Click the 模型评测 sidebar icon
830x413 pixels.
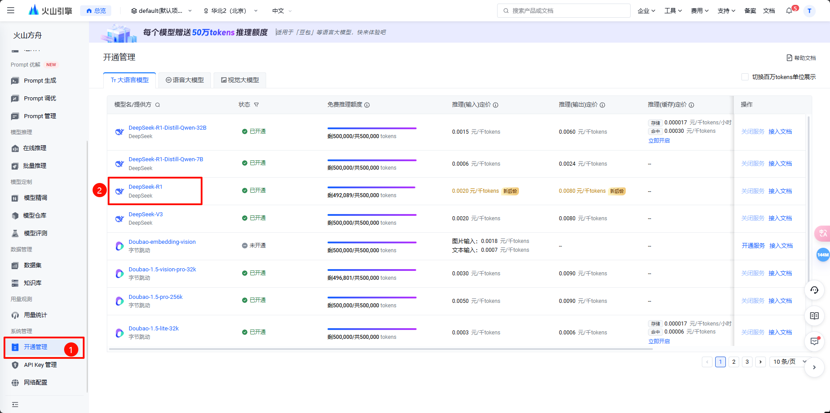[x=15, y=234]
